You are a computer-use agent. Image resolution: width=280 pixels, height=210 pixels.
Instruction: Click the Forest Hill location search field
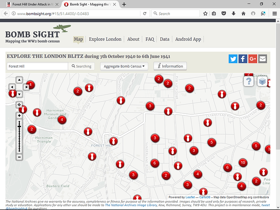(x=37, y=66)
